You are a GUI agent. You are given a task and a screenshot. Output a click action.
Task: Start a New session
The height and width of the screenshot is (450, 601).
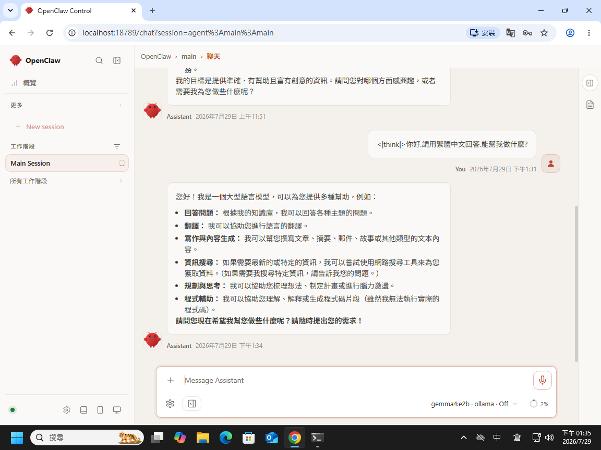point(40,127)
